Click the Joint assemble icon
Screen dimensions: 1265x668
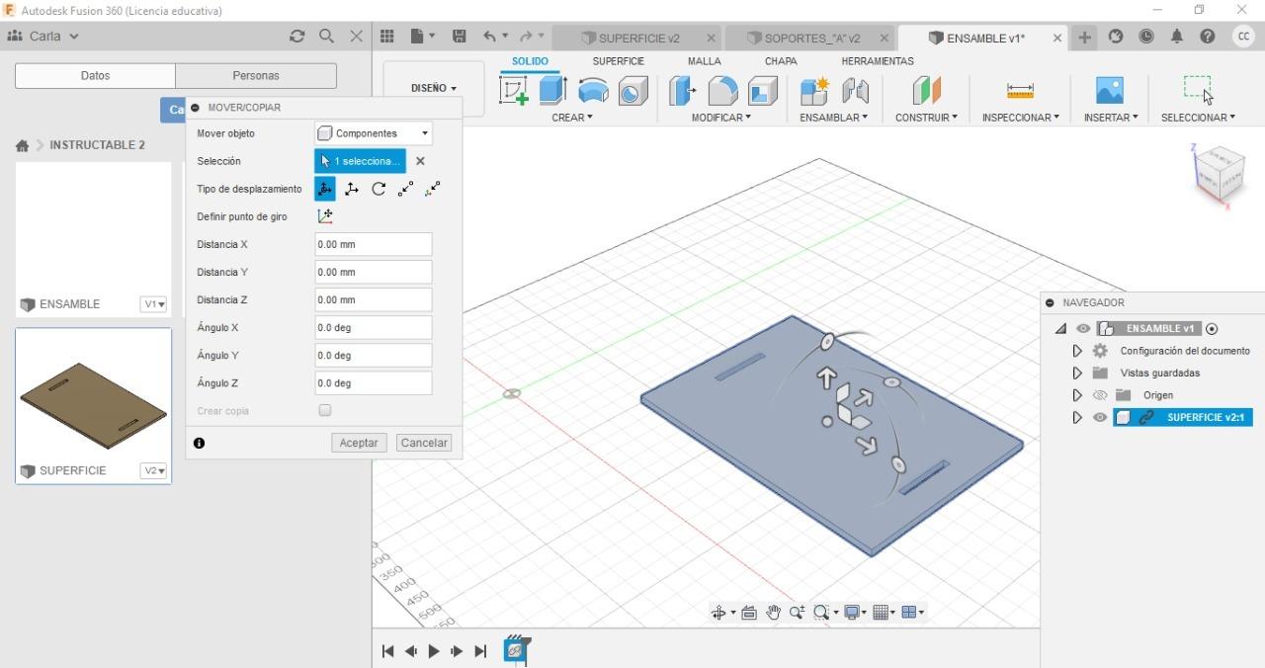[855, 91]
